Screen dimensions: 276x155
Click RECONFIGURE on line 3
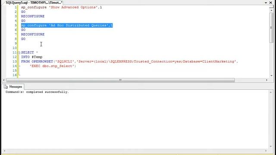[33, 16]
